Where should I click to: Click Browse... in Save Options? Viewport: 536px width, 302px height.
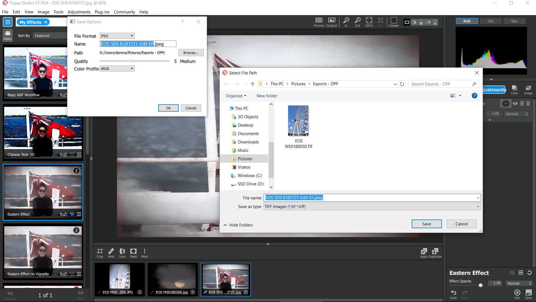(x=191, y=53)
